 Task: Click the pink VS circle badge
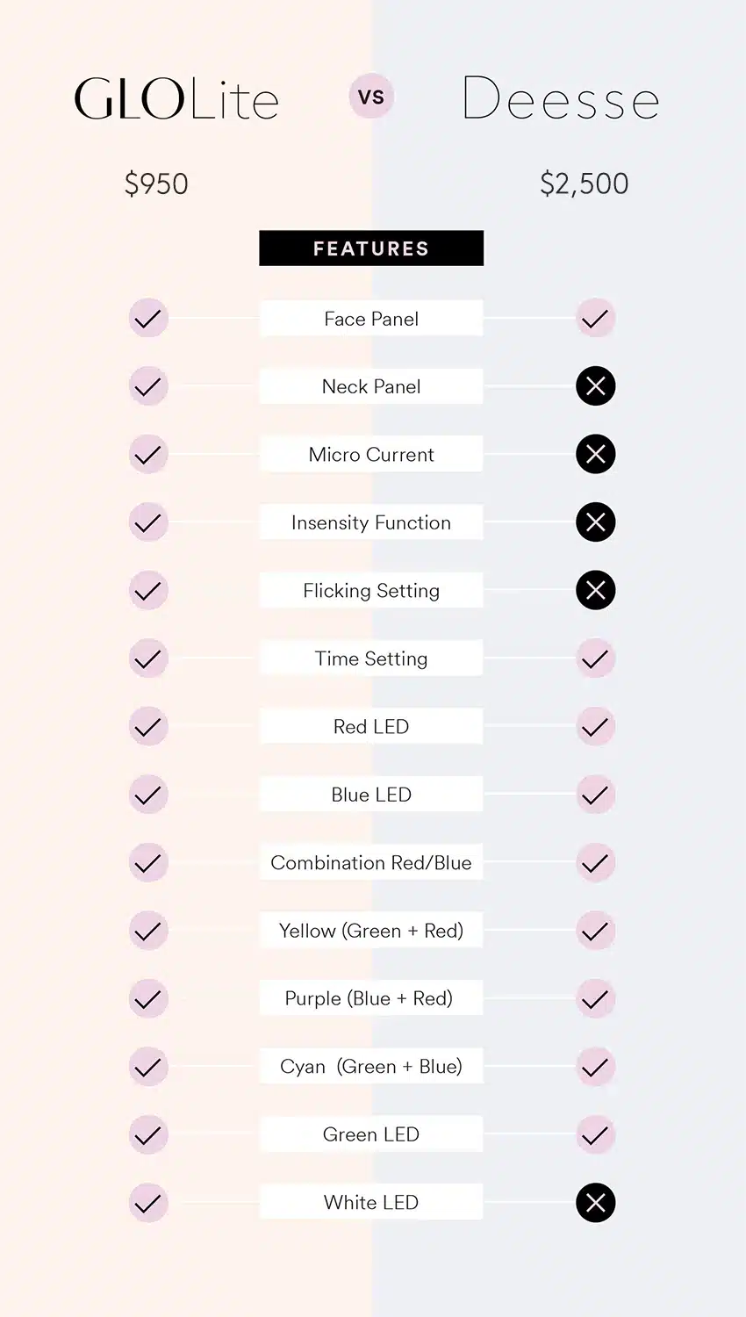pos(371,97)
